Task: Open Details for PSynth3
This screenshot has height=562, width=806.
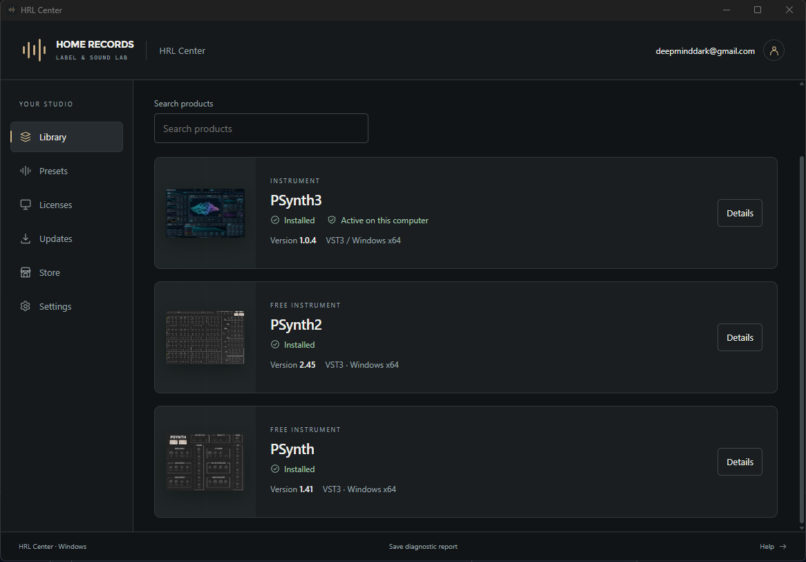Action: (x=740, y=213)
